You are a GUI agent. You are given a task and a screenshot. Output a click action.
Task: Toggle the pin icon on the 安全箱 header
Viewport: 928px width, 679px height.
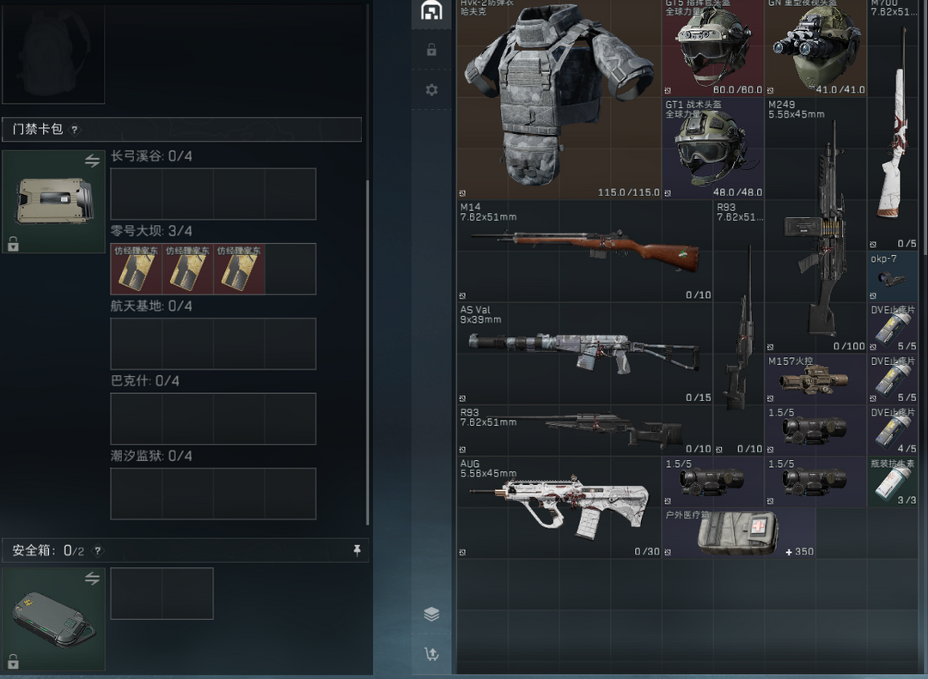click(357, 550)
